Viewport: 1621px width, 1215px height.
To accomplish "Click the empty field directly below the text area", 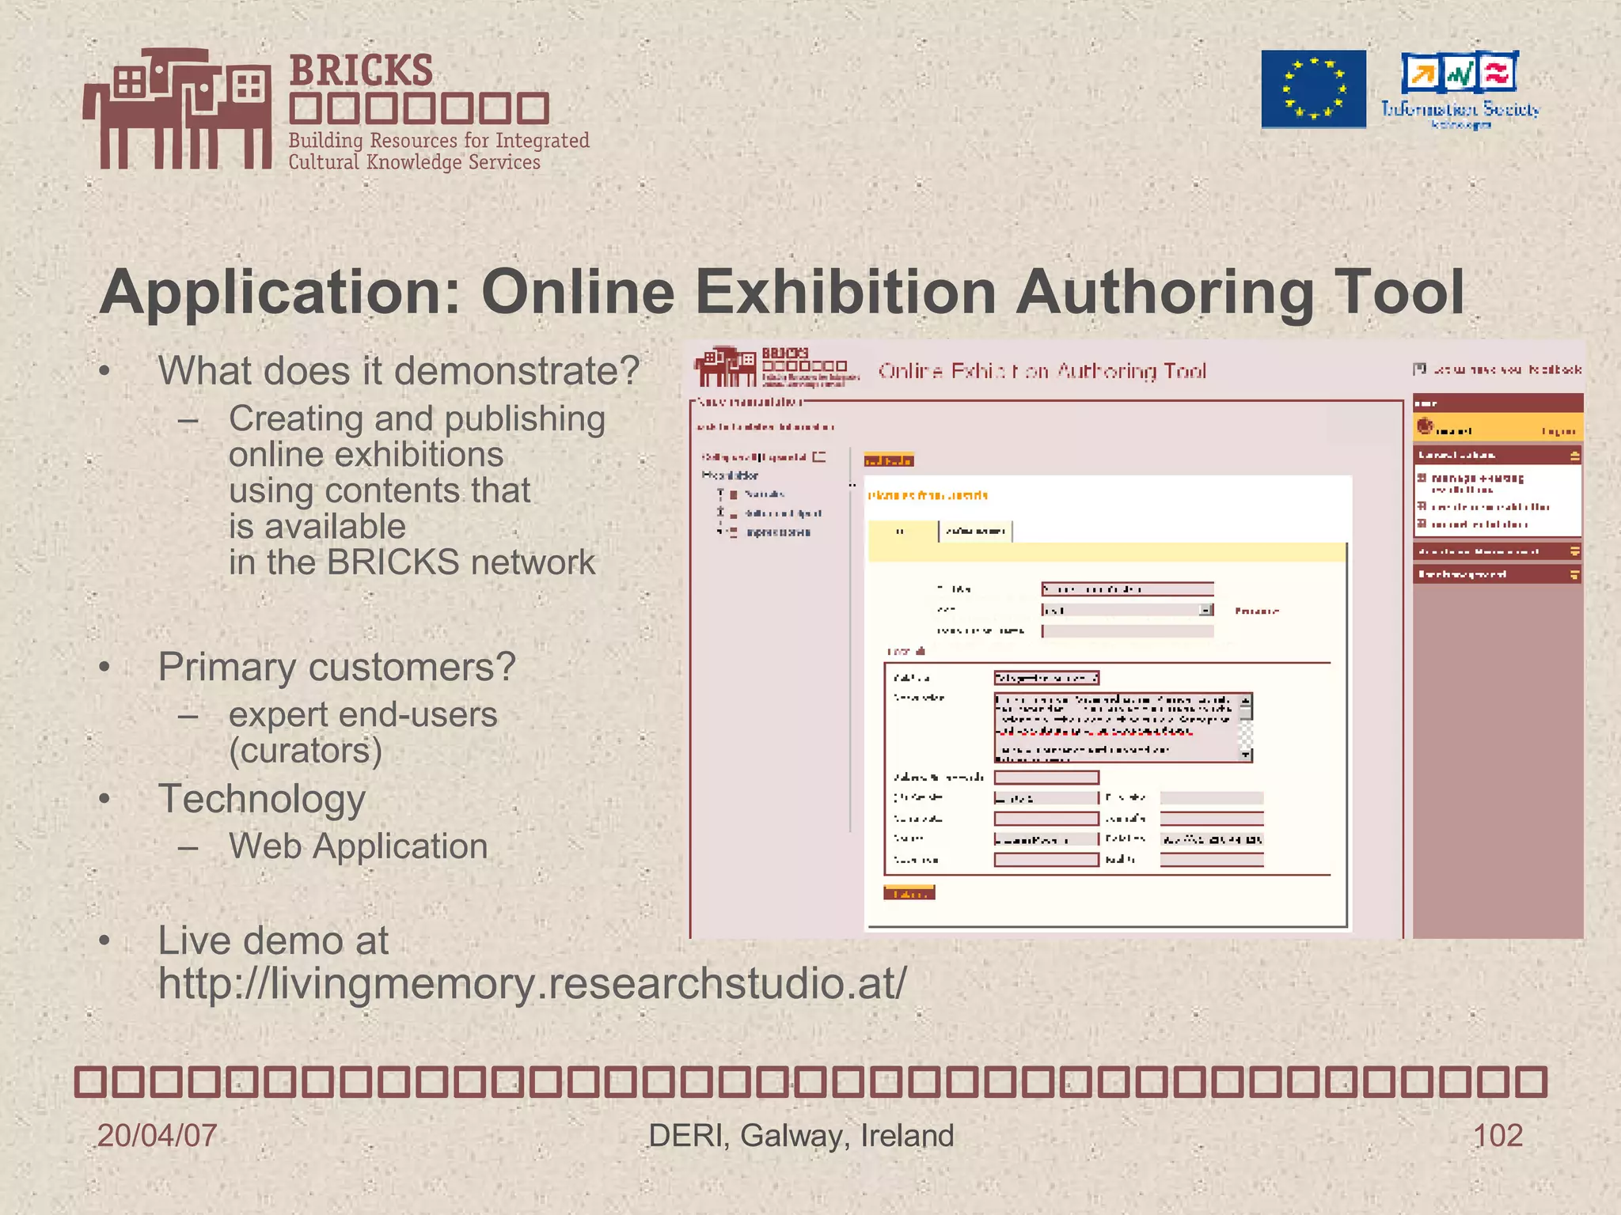I will (x=1046, y=778).
